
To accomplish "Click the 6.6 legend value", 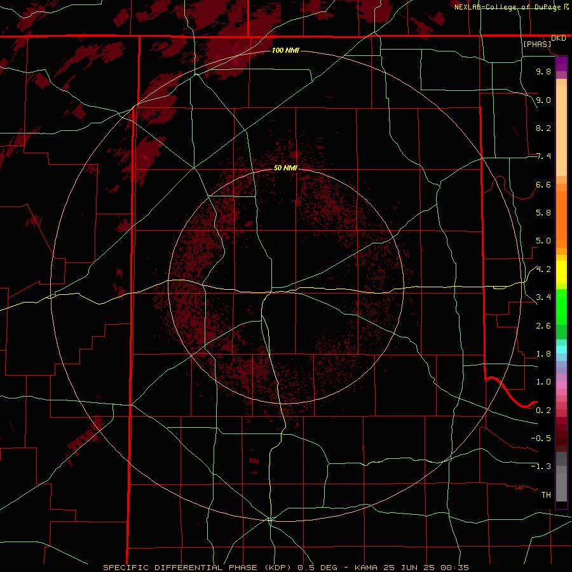I will (543, 184).
